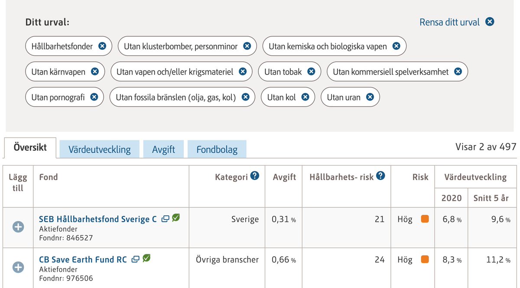
Task: Click the Snitt 5 år column header
Action: (492, 198)
